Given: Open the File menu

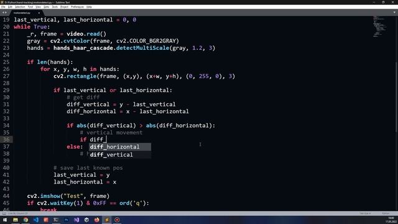Looking at the screenshot, I should 3,7.
